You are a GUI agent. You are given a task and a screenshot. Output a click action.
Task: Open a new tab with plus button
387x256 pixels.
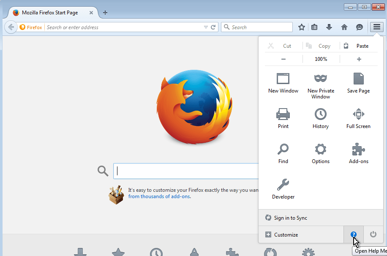105,13
